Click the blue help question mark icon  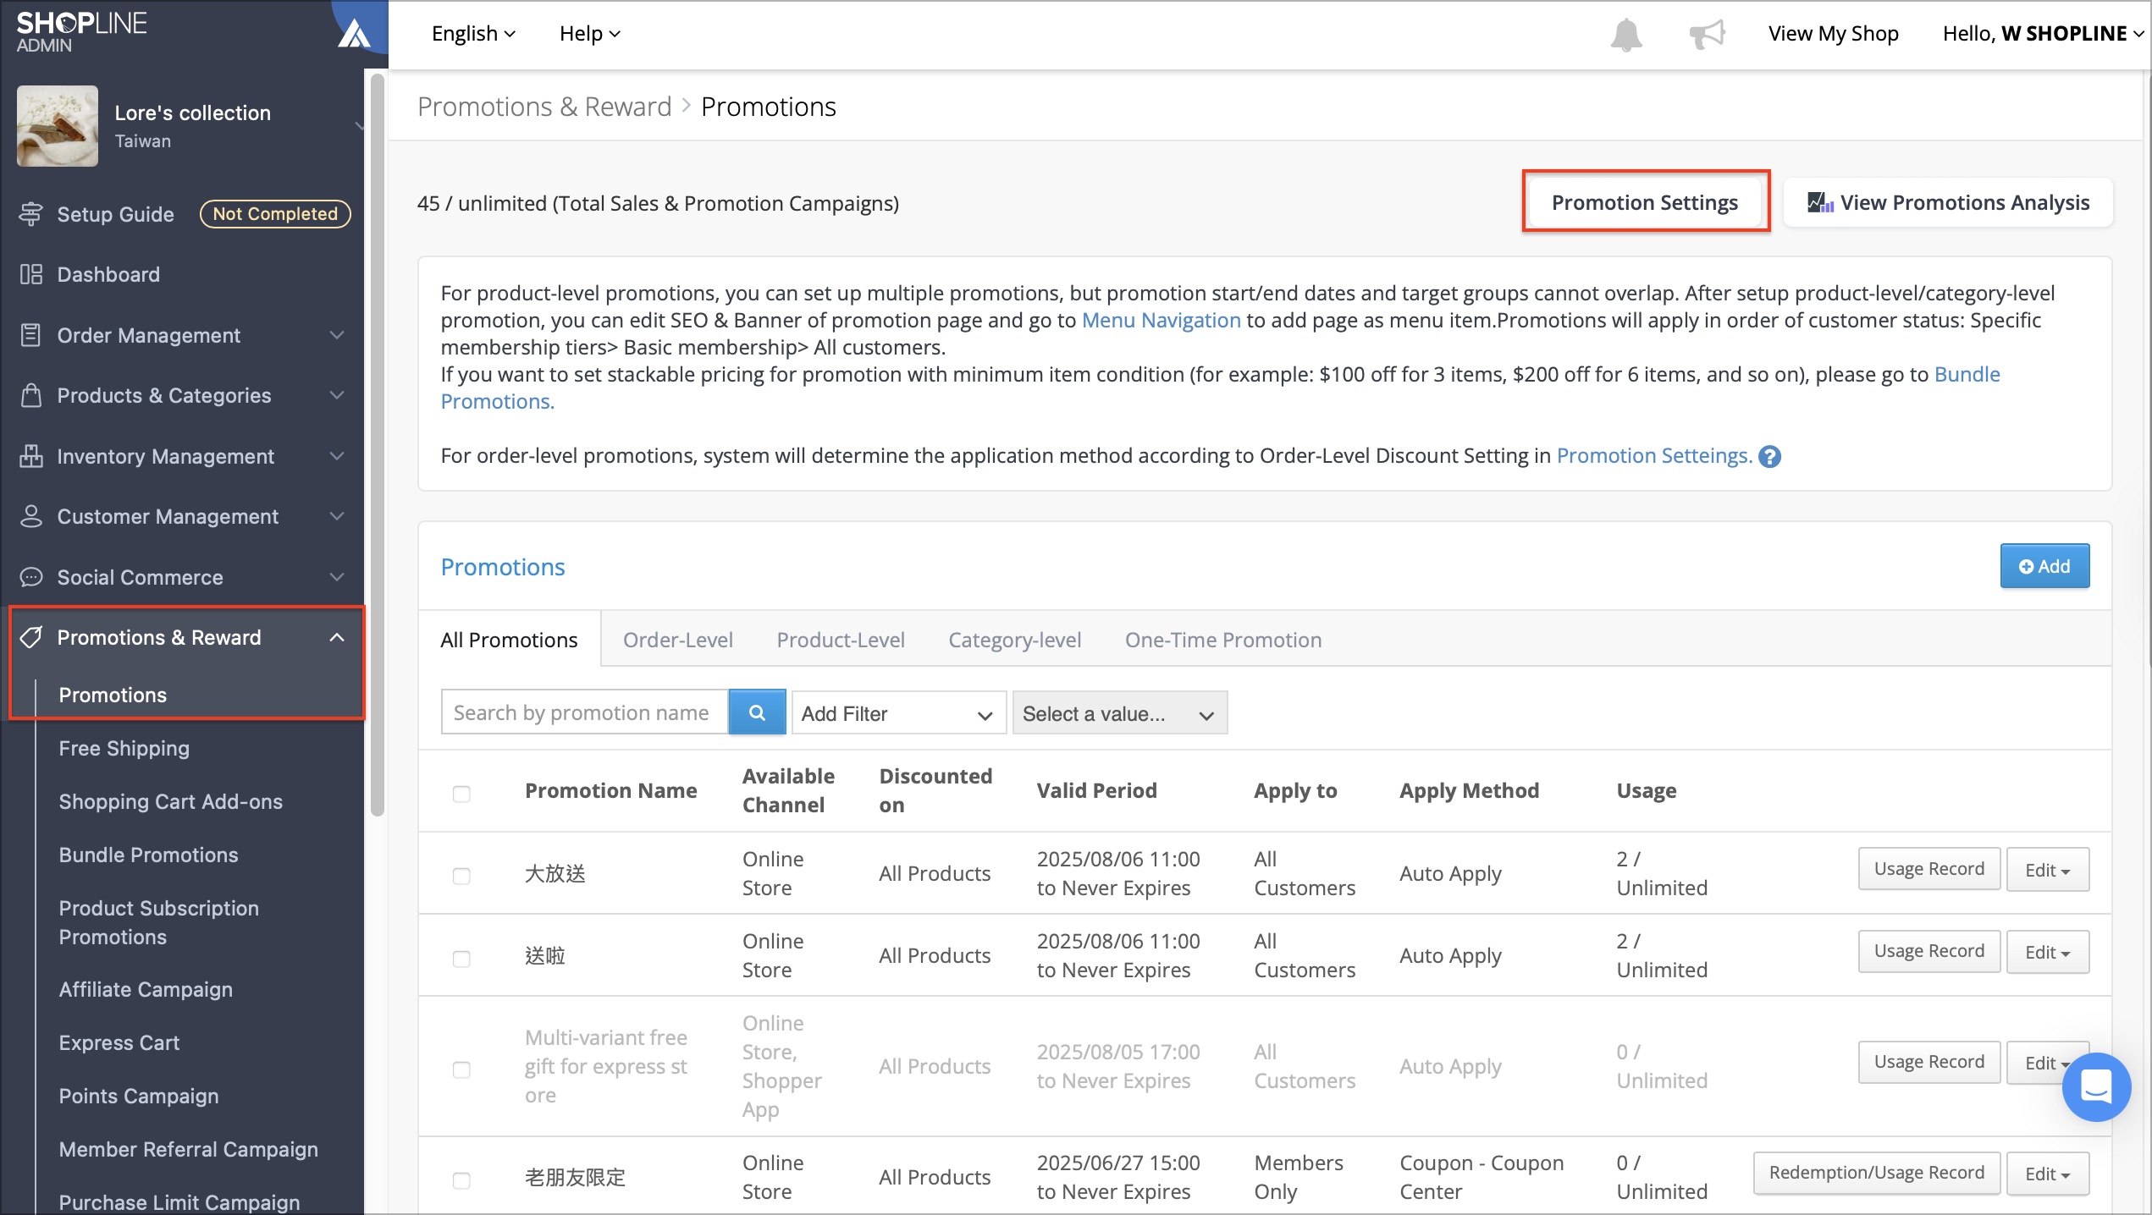click(x=1769, y=456)
